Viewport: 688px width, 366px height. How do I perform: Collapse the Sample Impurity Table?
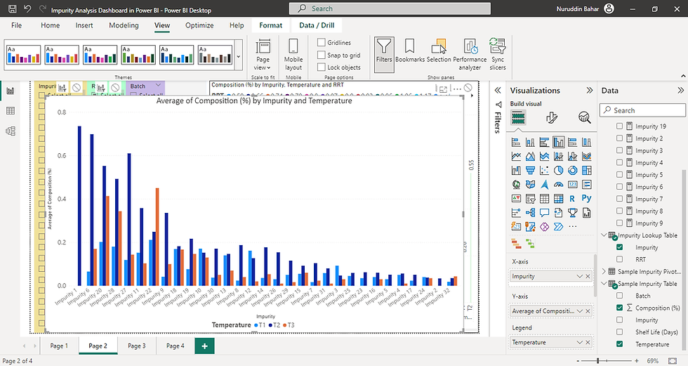604,284
